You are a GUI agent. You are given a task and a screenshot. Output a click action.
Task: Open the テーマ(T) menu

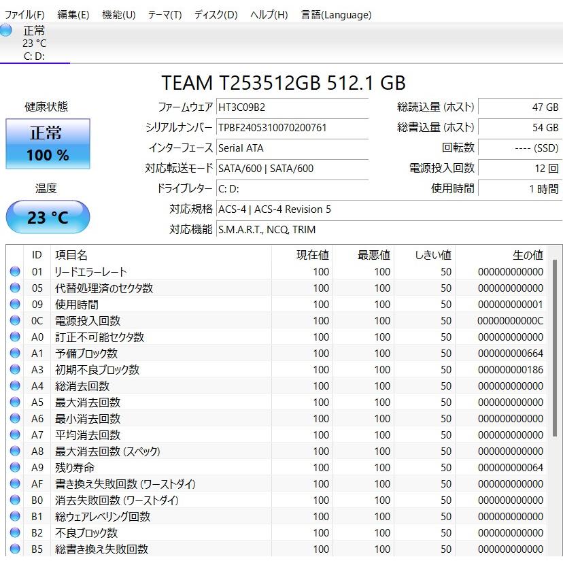(x=165, y=14)
